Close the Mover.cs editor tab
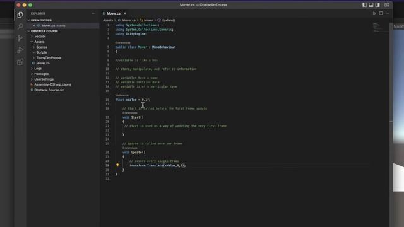Viewport: 404px width, 227px height. click(x=125, y=13)
